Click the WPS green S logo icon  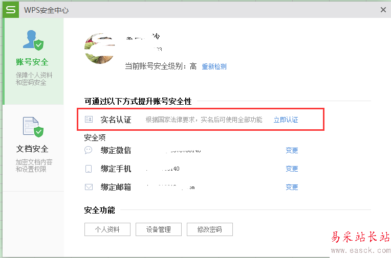coord(11,10)
